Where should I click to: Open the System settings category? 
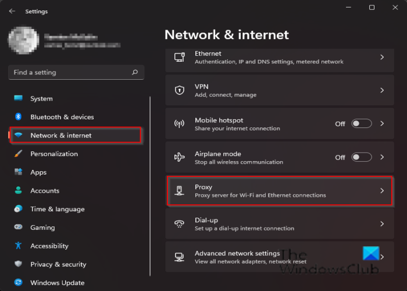click(x=41, y=98)
